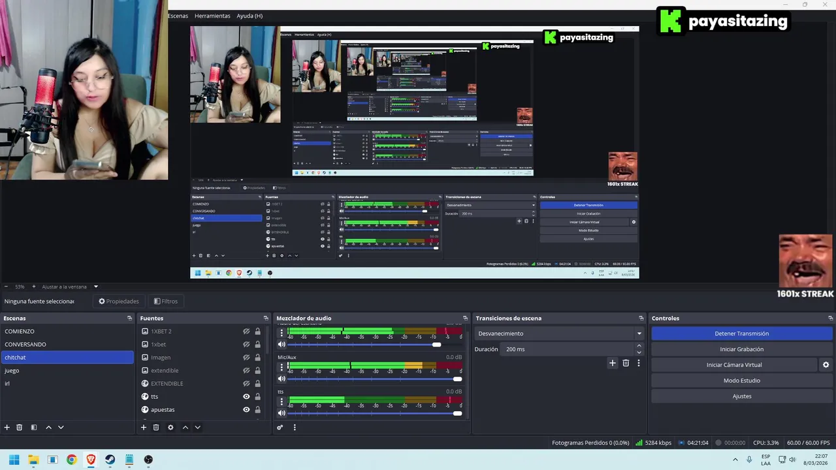Viewport: 836px width, 470px height.
Task: Hide the apuestas source
Action: pyautogui.click(x=246, y=410)
